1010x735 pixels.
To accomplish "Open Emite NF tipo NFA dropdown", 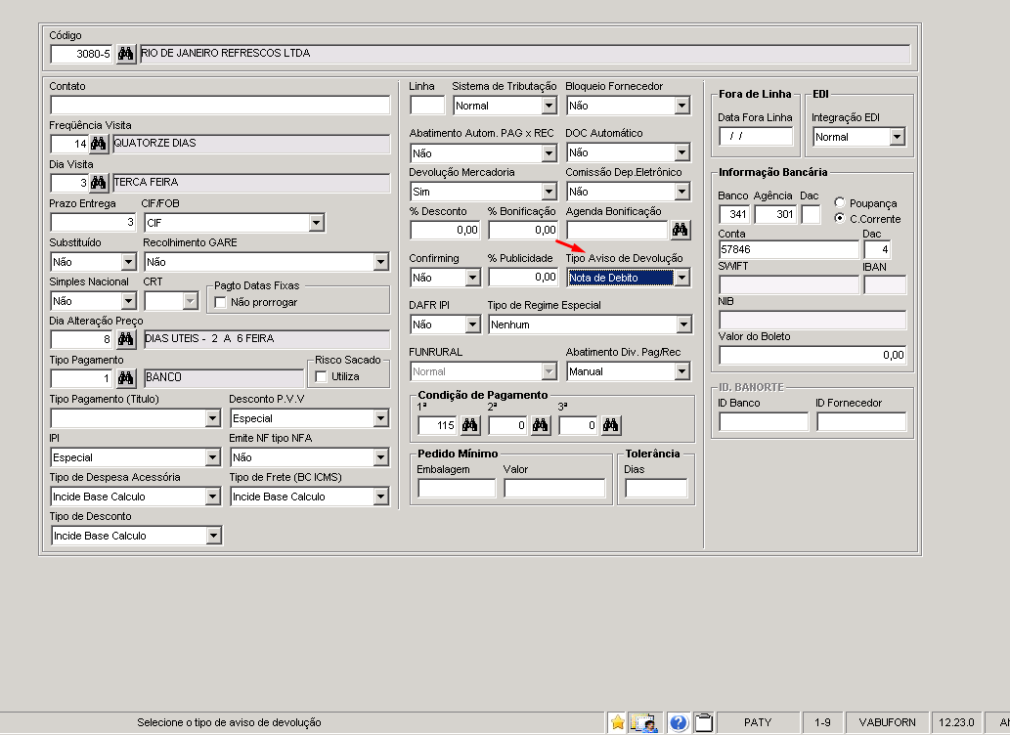I will 380,458.
